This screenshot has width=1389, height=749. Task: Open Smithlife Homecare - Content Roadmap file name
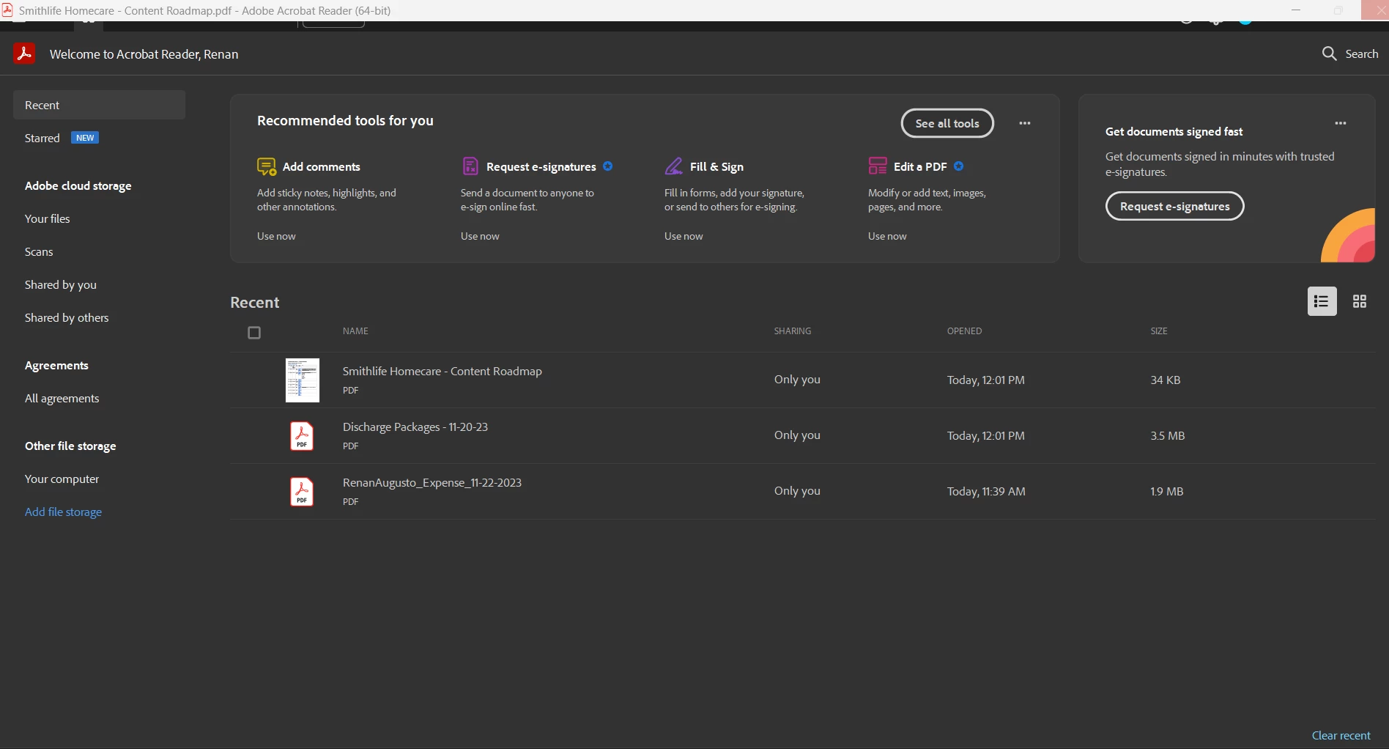pos(442,371)
